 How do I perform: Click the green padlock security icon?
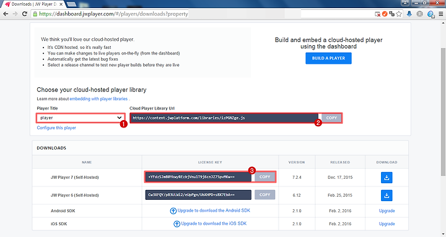[x=35, y=14]
